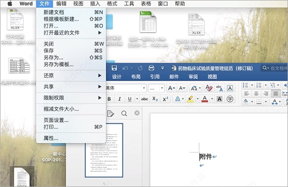Open the 视图 menu in menu bar
288x187 pixels.
[78, 3]
